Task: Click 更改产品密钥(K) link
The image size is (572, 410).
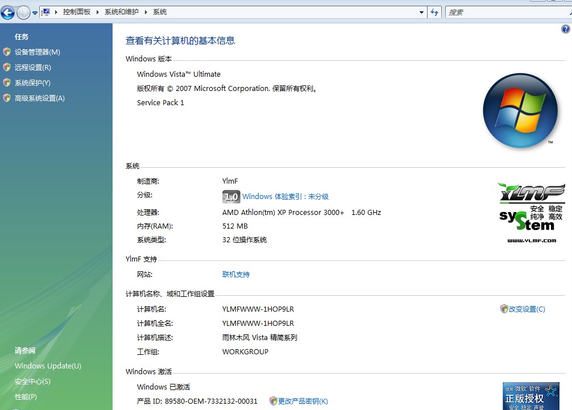Action: pyautogui.click(x=302, y=401)
